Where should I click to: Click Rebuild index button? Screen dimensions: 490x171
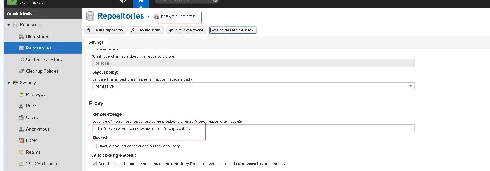click(146, 30)
